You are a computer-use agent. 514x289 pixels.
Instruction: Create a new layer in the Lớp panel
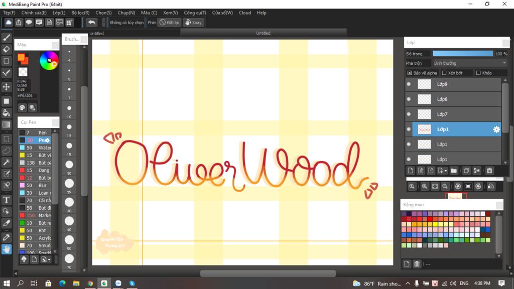(411, 171)
